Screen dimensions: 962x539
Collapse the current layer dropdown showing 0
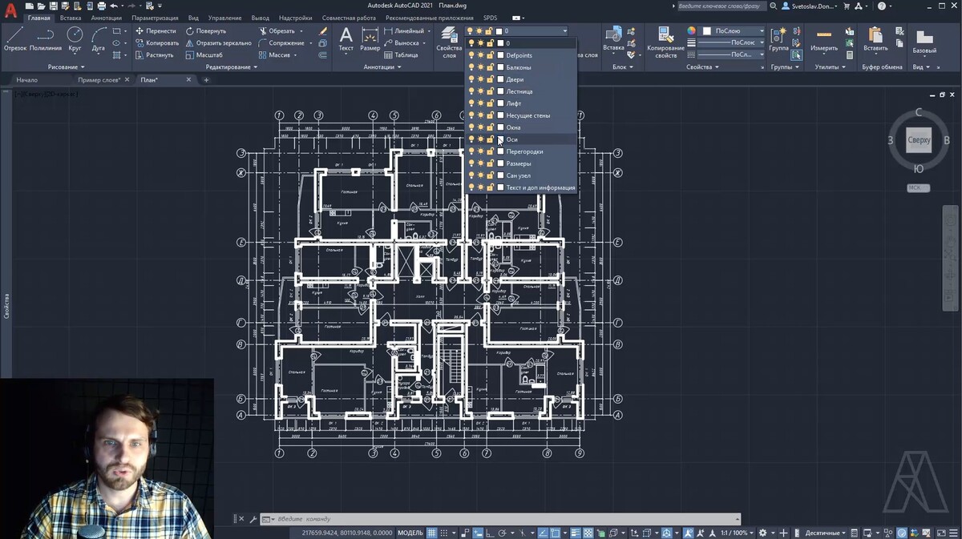(564, 31)
